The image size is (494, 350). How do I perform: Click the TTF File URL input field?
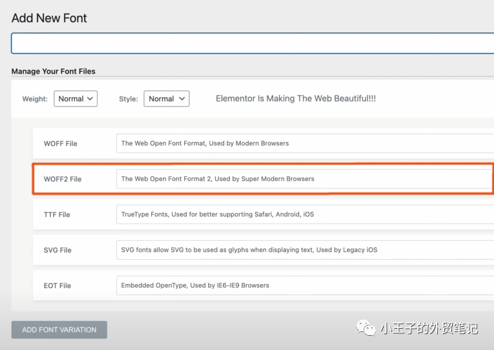pyautogui.click(x=305, y=214)
